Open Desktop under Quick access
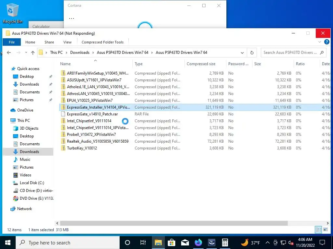Screen dimensions: 333x249 pos(27,77)
